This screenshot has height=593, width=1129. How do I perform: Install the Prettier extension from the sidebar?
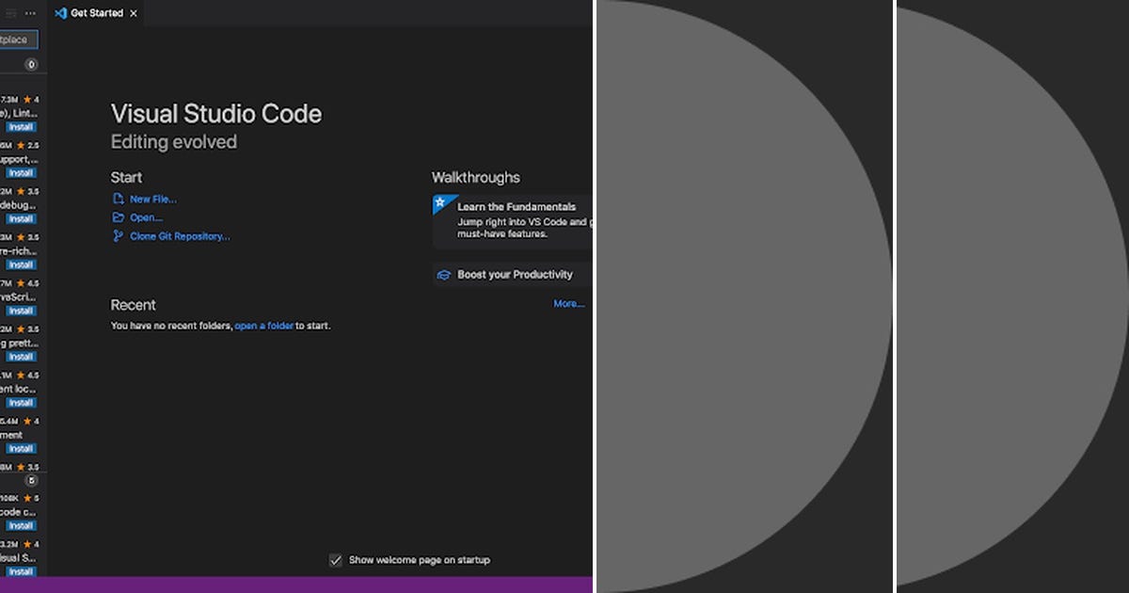tap(21, 357)
